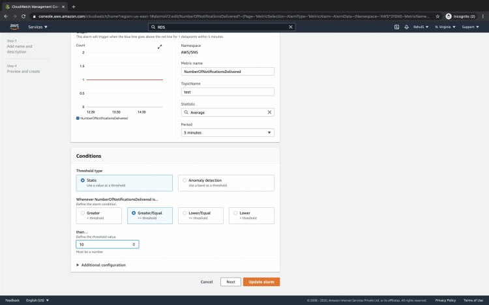Open the Services menu

[39, 27]
